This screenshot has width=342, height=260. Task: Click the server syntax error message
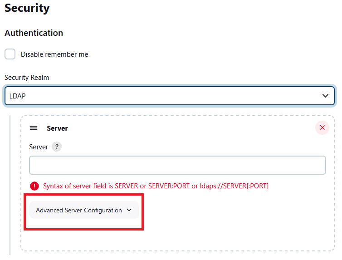156,186
